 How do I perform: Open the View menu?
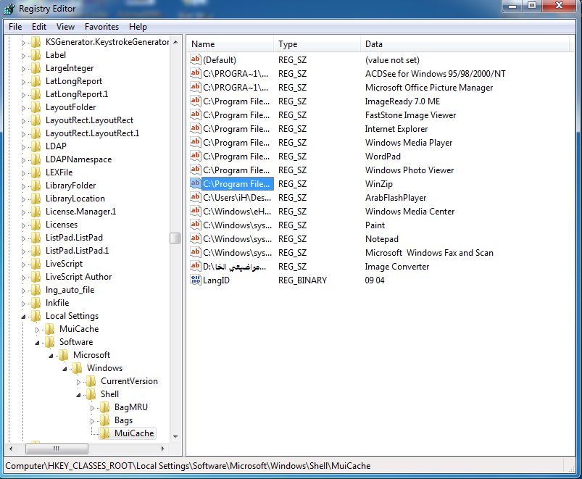point(65,27)
